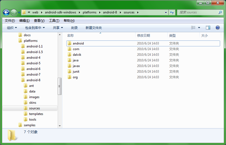Click the refresh button beside the address bar
The image size is (226, 145).
172,12
